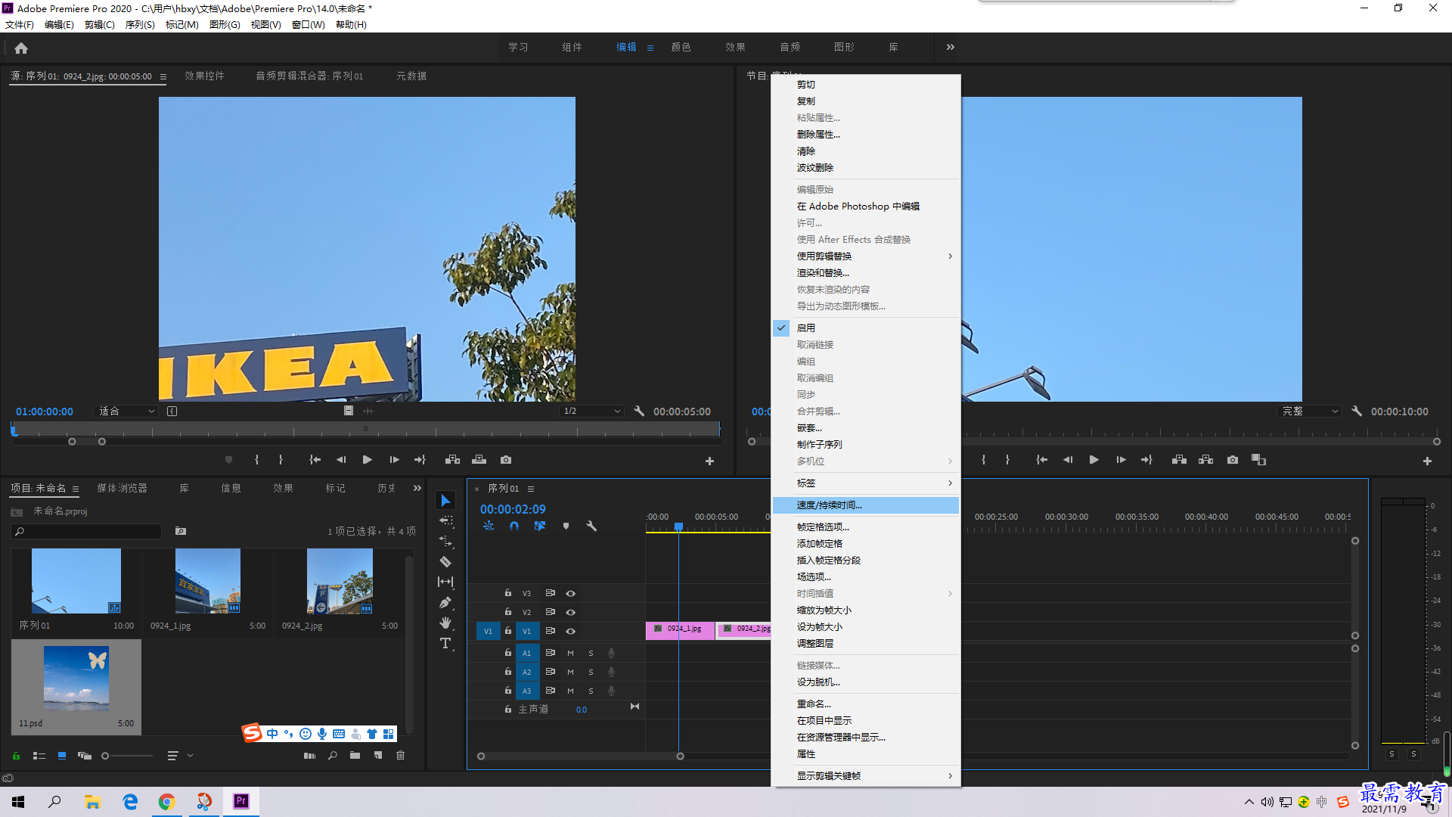Step forward one frame in source monitor
The height and width of the screenshot is (817, 1452).
coord(394,460)
